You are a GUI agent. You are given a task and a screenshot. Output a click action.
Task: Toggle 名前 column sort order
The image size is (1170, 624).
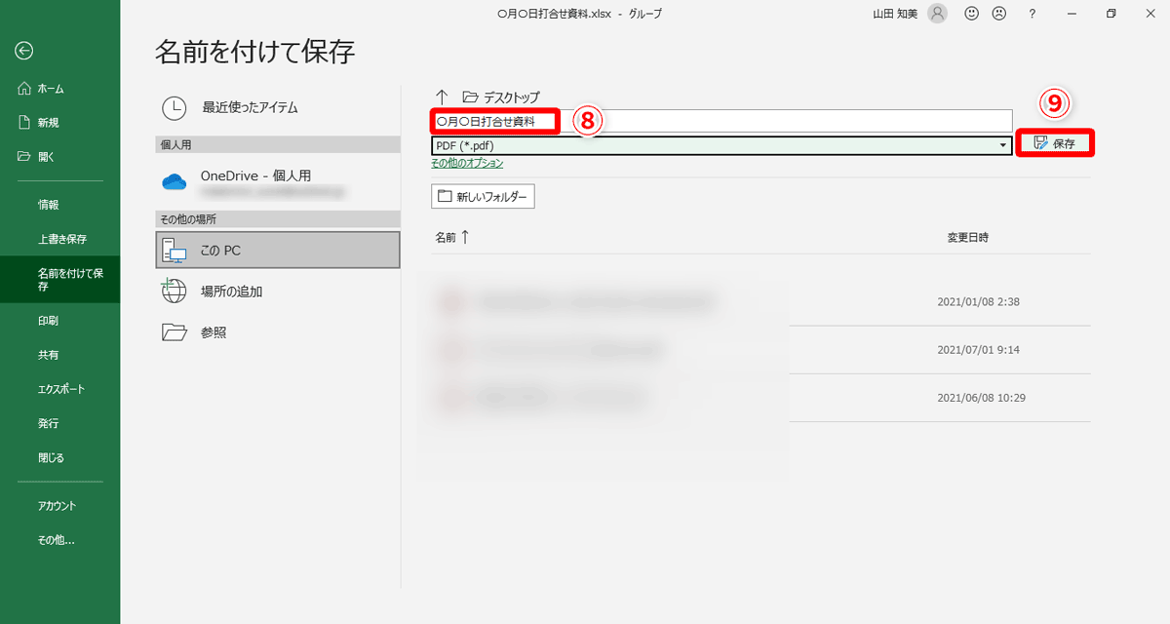pyautogui.click(x=451, y=237)
